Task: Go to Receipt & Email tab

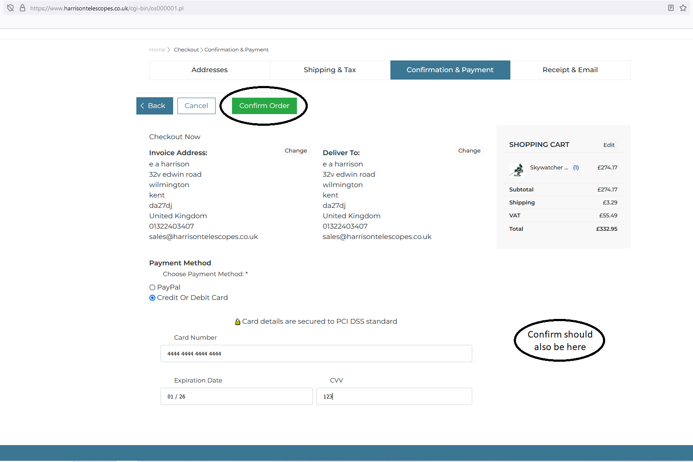Action: (x=570, y=70)
